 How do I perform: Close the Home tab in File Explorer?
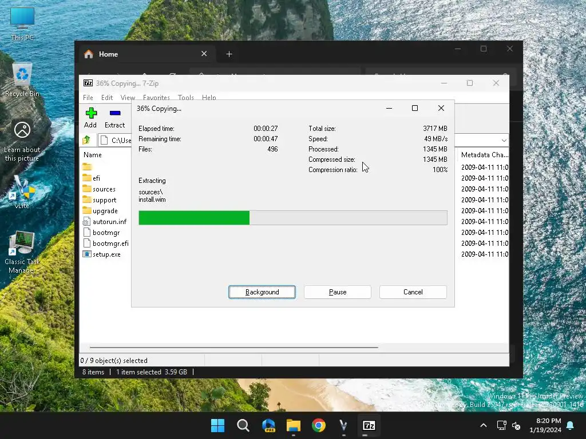204,54
